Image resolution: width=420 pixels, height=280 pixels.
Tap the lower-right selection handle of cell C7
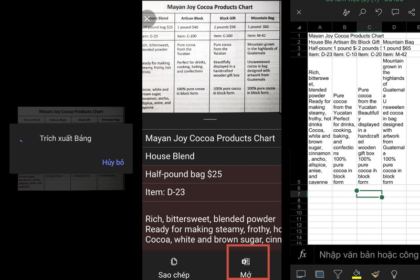(x=382, y=197)
